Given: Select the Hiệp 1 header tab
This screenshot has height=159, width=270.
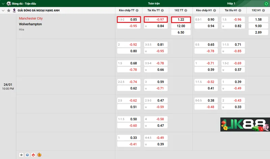Looking at the screenshot, I should (232, 3).
